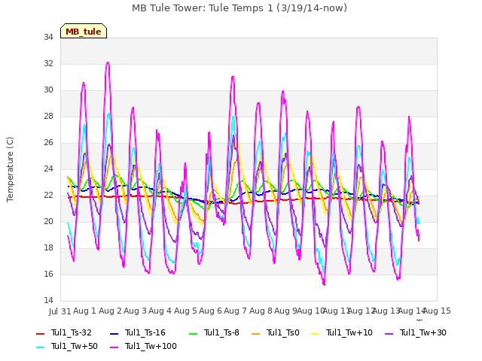Select the Tul1_Tw+100 legend label
Viewport: 482px width, 361px height.
coord(151,346)
